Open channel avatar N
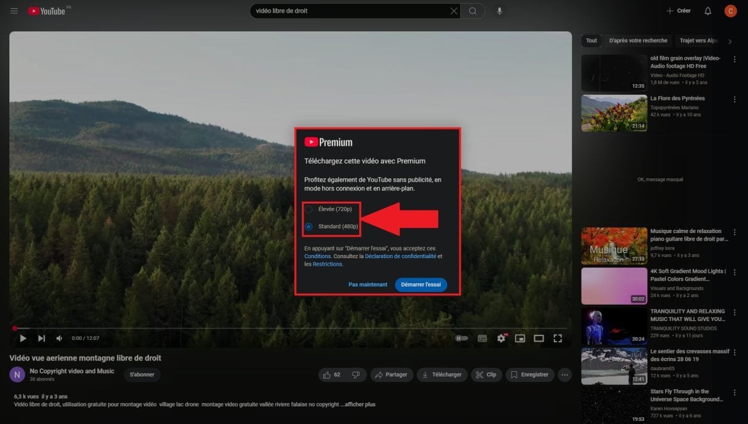This screenshot has width=748, height=424. coord(17,374)
